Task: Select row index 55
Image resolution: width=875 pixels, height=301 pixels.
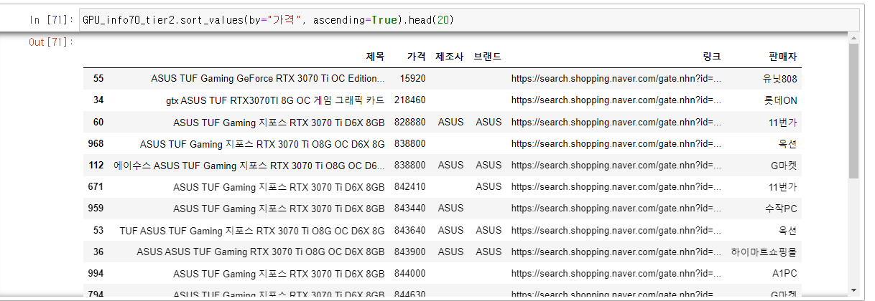Action: pos(98,78)
